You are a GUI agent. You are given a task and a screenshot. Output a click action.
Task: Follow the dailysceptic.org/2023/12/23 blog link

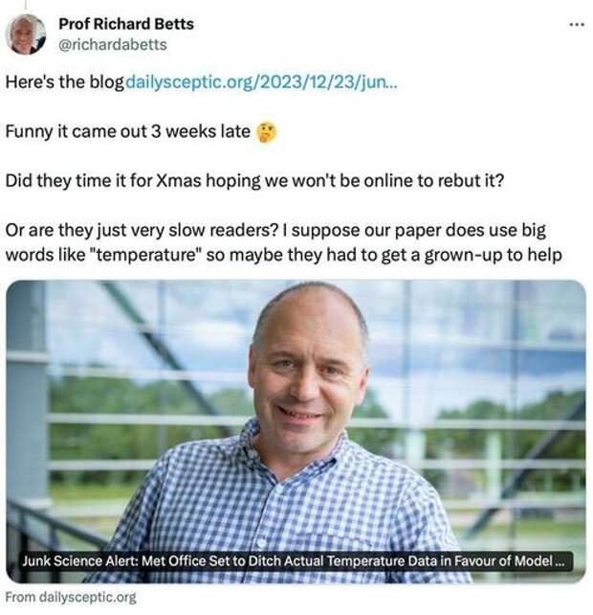coord(261,82)
